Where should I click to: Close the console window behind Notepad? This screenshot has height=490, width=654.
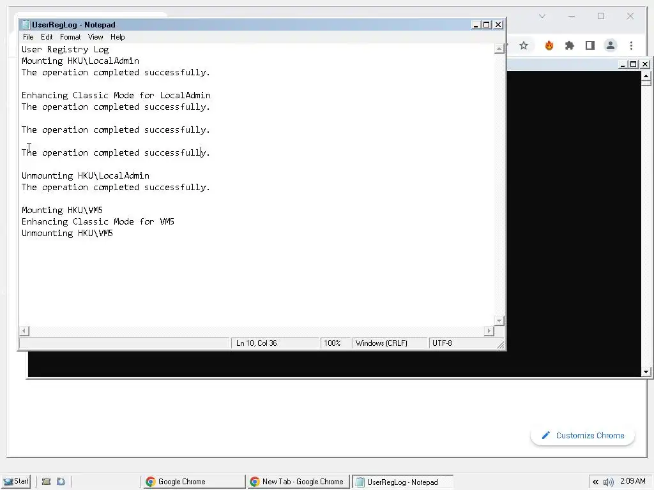(x=645, y=64)
